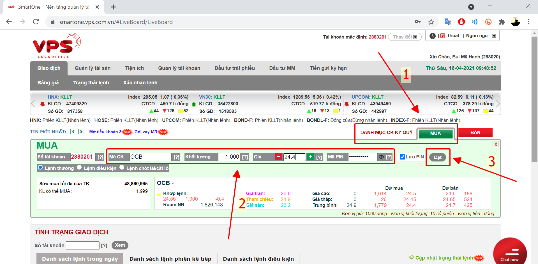Open the browser Extensions puzzle icon
This screenshot has height=264, width=538.
[x=502, y=22]
